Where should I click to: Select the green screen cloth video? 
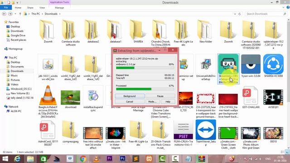click(x=228, y=133)
